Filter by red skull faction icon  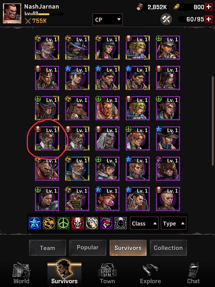click(x=78, y=223)
